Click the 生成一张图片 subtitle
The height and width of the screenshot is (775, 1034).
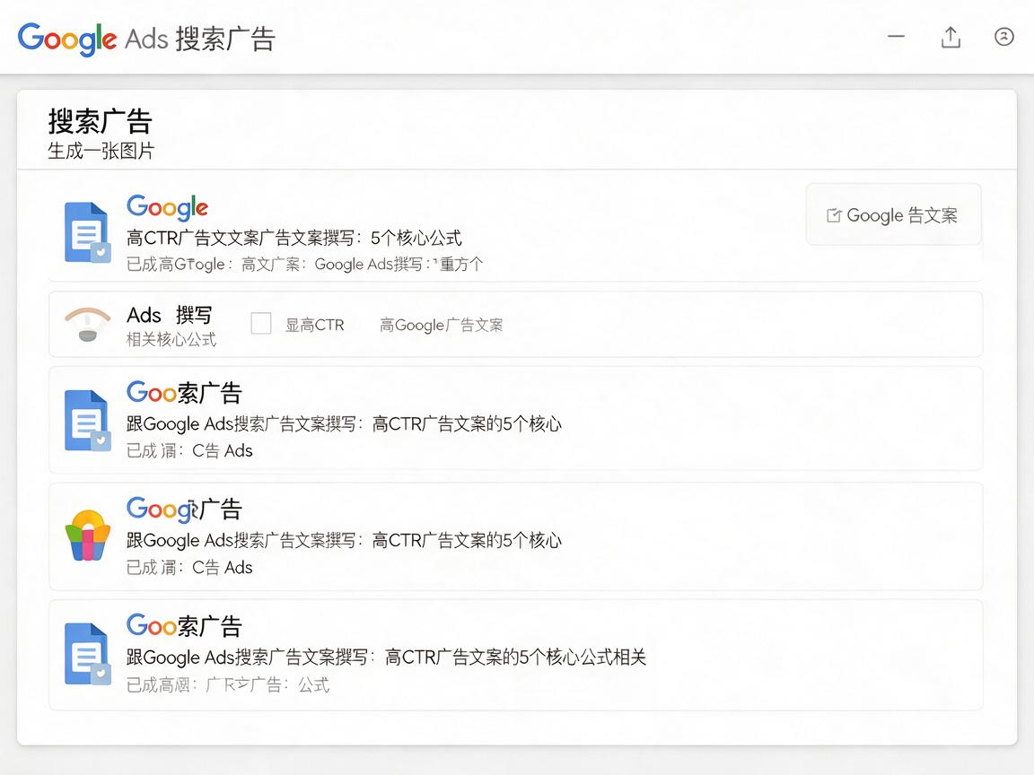(101, 151)
